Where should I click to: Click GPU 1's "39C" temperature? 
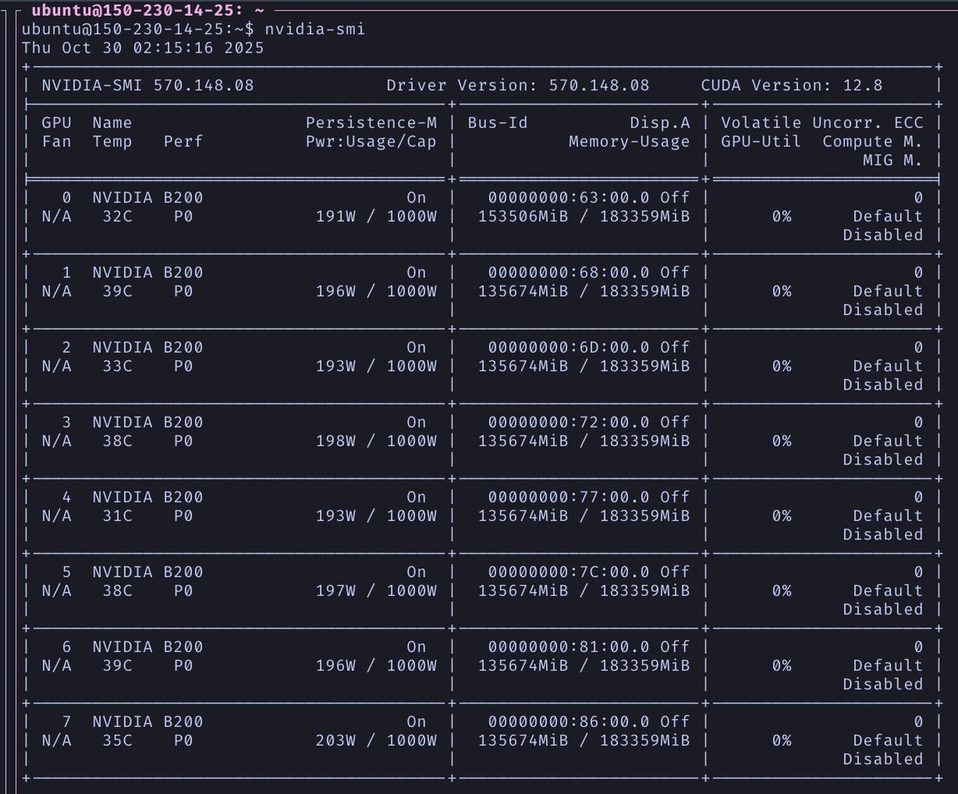click(x=117, y=291)
